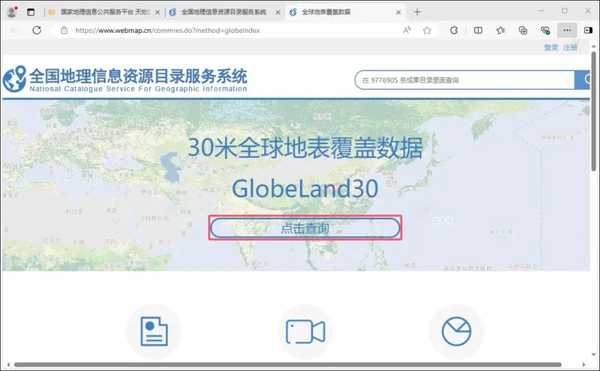Click the horizontal page scrollbar thumb
Viewport: 600px width, 371px height.
(288, 364)
